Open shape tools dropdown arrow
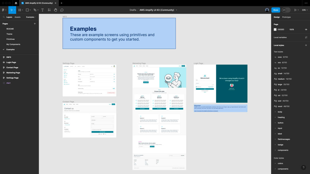310x174 pixels. click(30, 10)
